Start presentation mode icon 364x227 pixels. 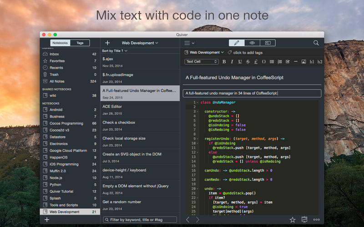pos(304,220)
